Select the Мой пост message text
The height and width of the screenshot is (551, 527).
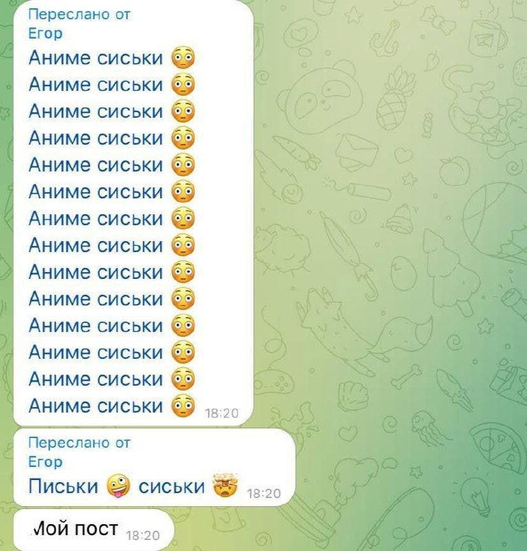pos(74,528)
